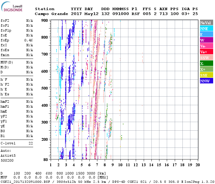Image resolution: width=215 pixels, height=184 pixels.
Task: Select the NNE cyan legend swatch
Action: click(206, 29)
